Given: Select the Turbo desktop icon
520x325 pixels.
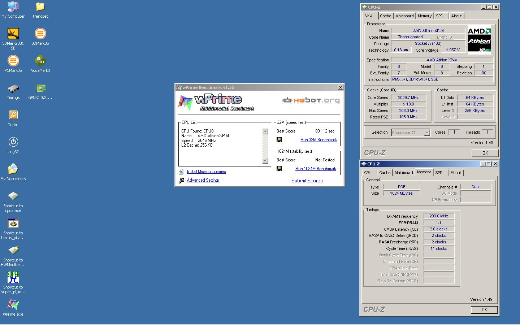Looking at the screenshot, I should [x=13, y=115].
